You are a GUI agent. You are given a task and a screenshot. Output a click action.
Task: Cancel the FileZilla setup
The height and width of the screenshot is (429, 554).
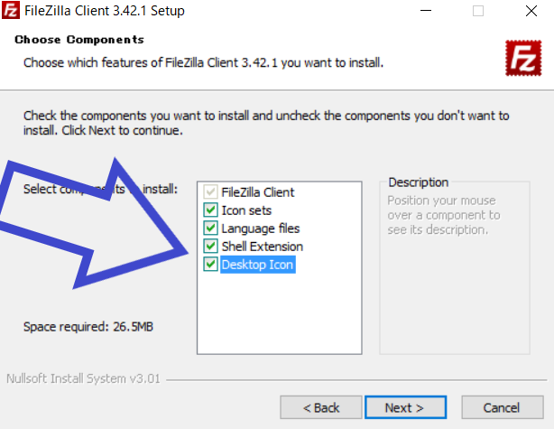point(502,407)
